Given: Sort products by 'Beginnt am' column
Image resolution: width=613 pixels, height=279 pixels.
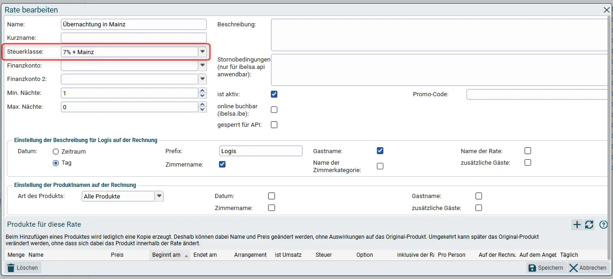Looking at the screenshot, I should tap(169, 255).
